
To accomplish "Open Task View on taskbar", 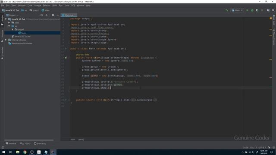I will pos(10,152).
